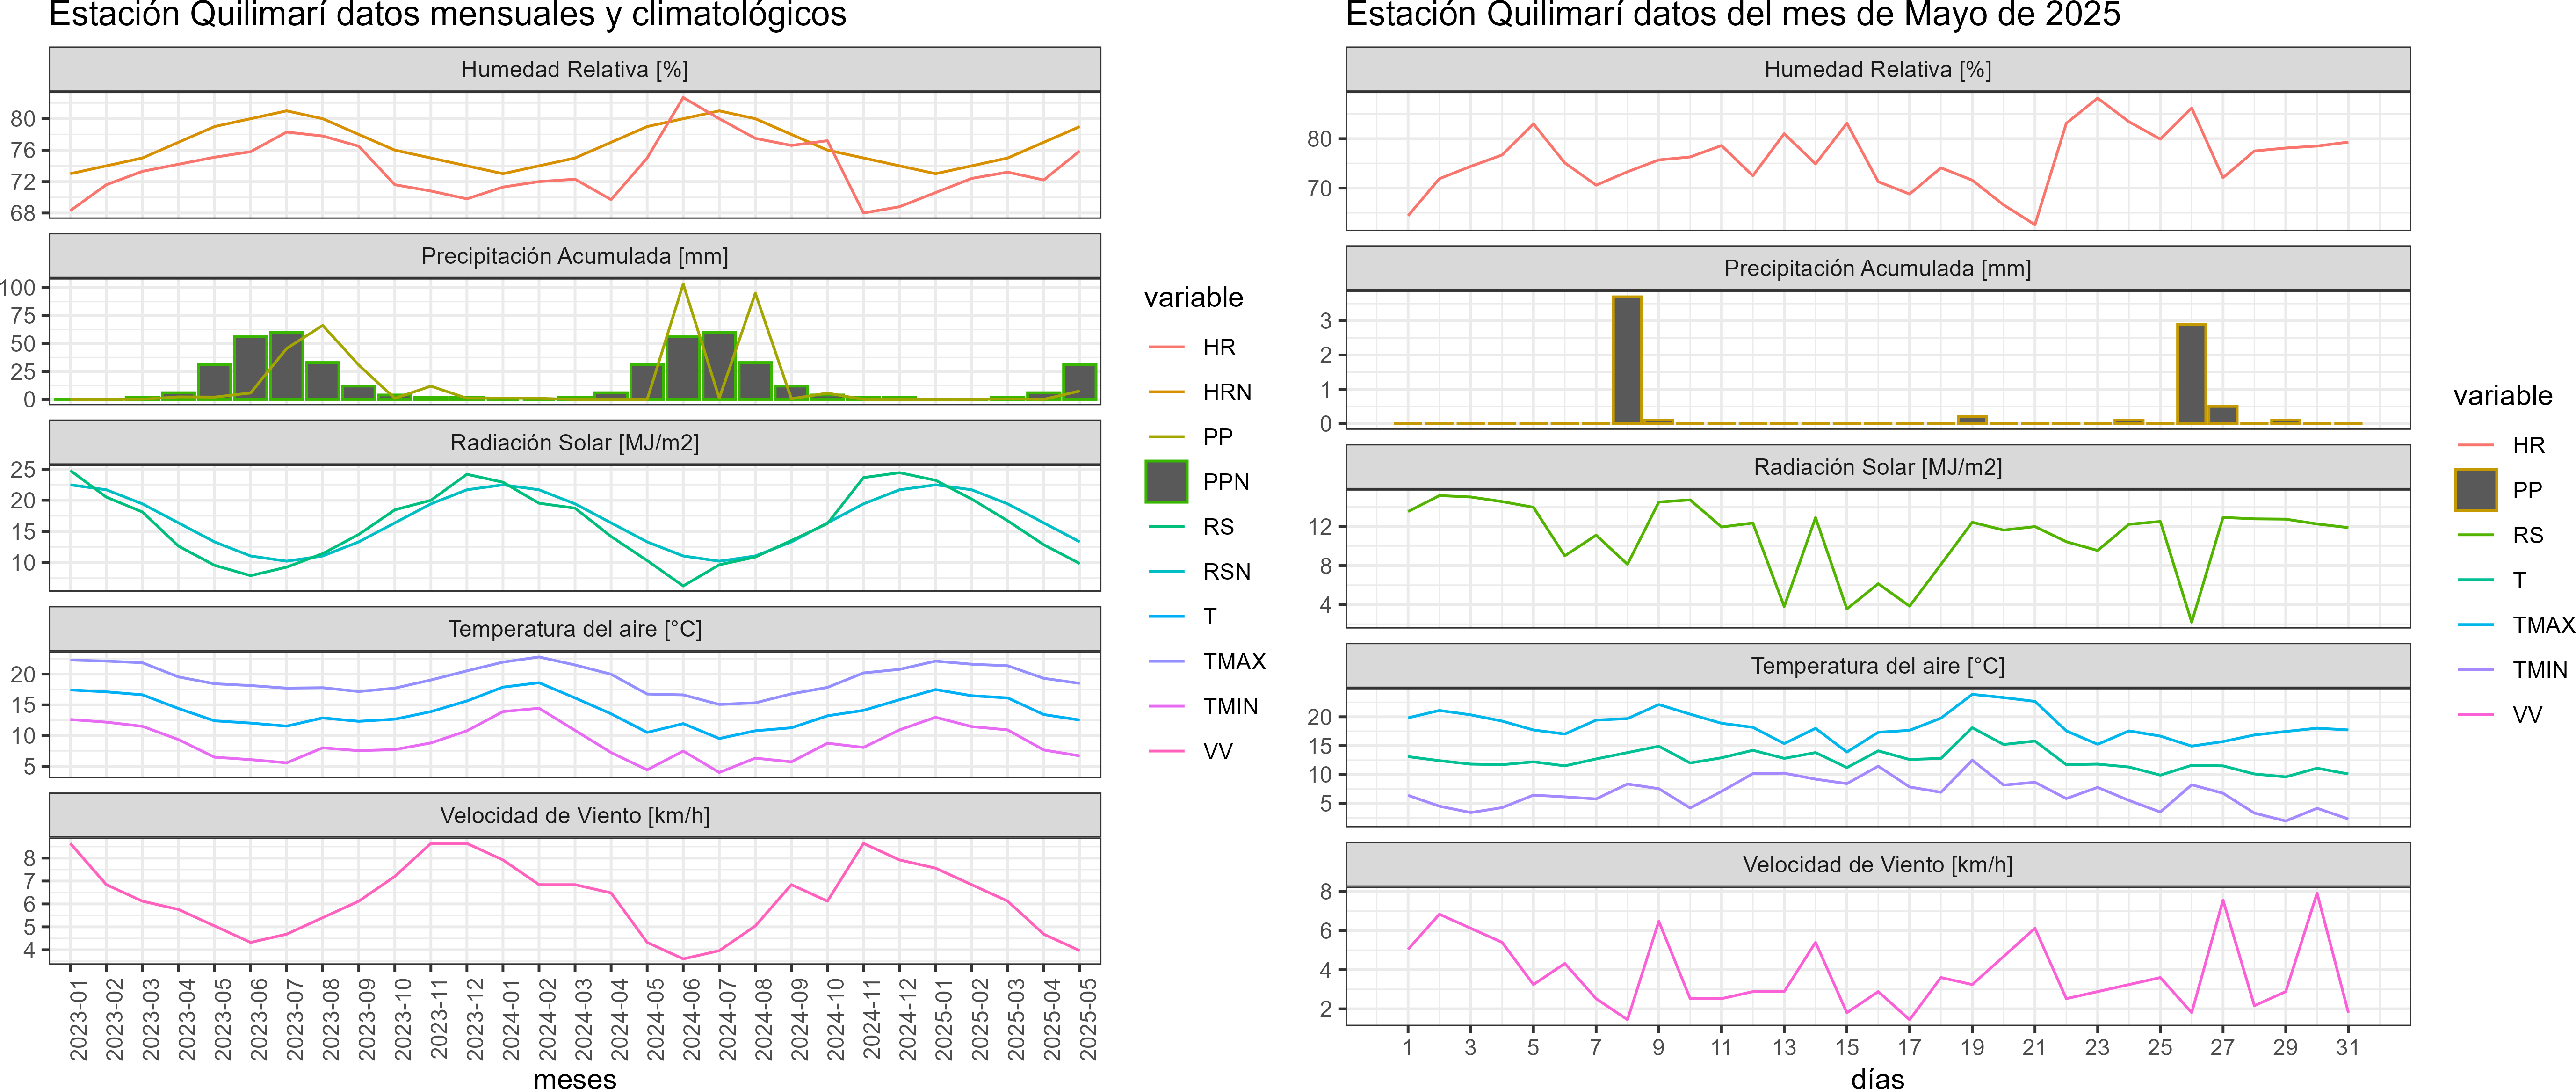
Task: Click day '21' tick label on días axis
Action: tap(2034, 1047)
